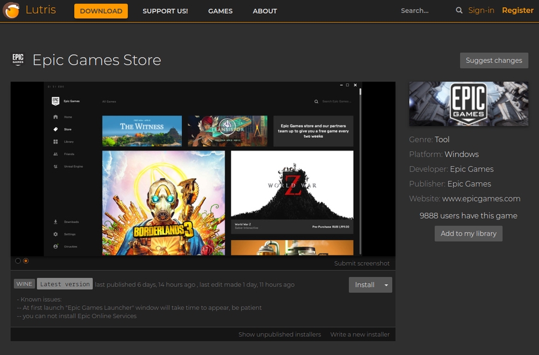Expand the Install dropdown arrow

coord(386,285)
